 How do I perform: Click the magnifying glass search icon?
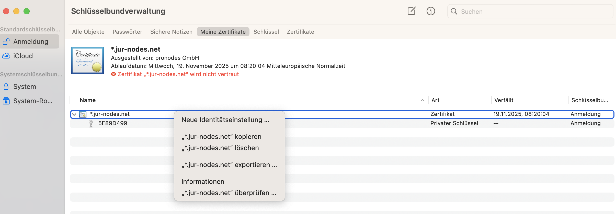tap(454, 11)
